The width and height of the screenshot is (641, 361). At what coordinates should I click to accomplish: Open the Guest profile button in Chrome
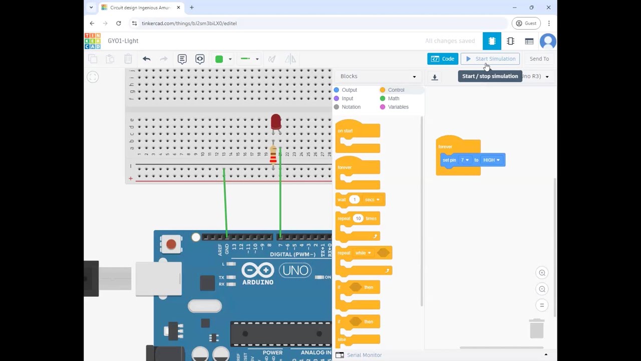click(526, 23)
